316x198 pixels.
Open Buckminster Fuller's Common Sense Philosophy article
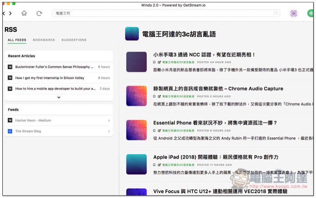(x=55, y=67)
